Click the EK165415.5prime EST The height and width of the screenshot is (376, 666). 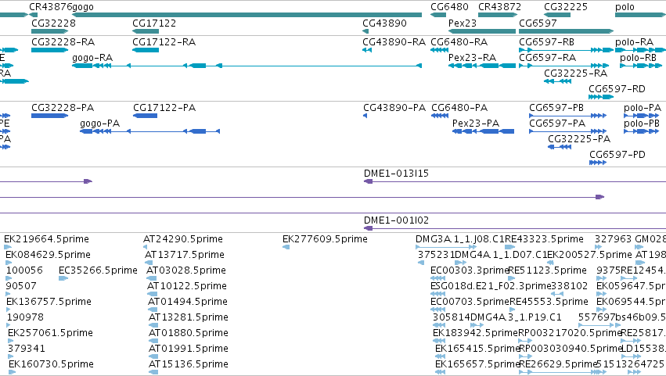point(441,356)
